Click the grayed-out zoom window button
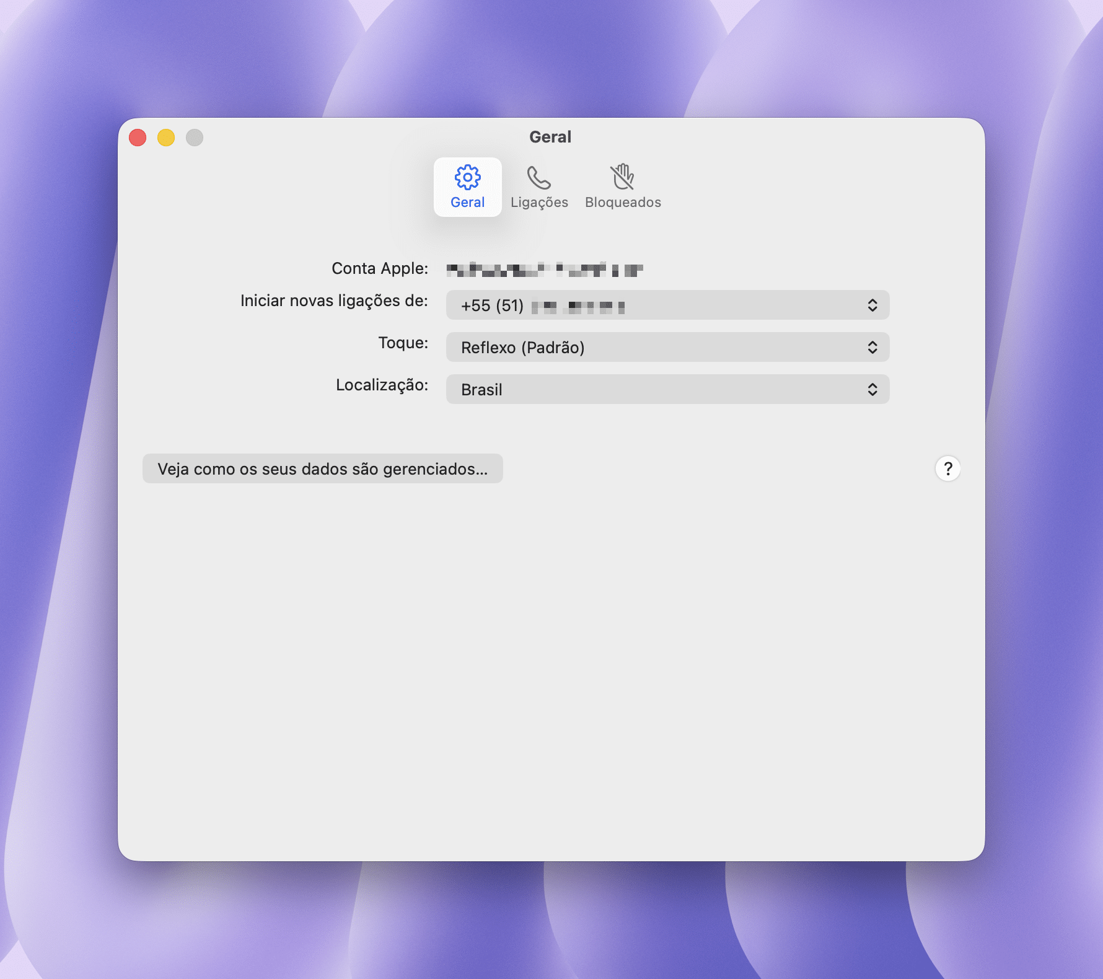 pyautogui.click(x=195, y=138)
